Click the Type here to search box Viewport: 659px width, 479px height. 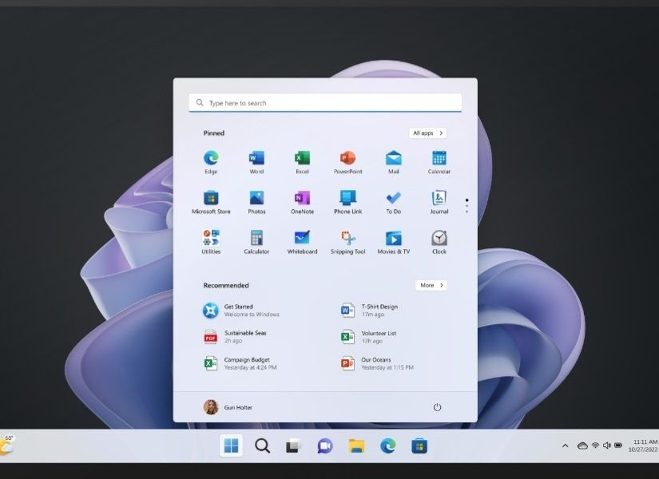tap(325, 103)
